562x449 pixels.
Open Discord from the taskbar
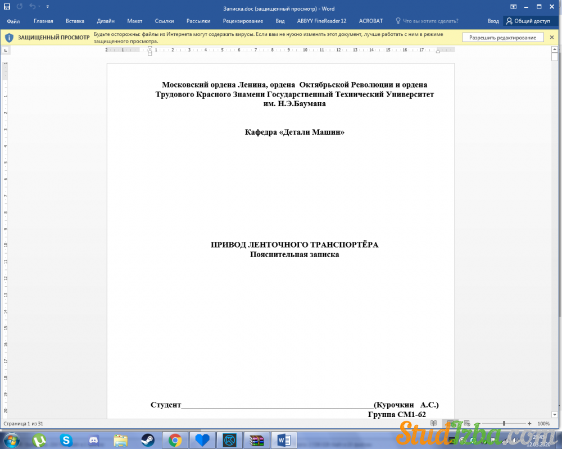pyautogui.click(x=93, y=440)
